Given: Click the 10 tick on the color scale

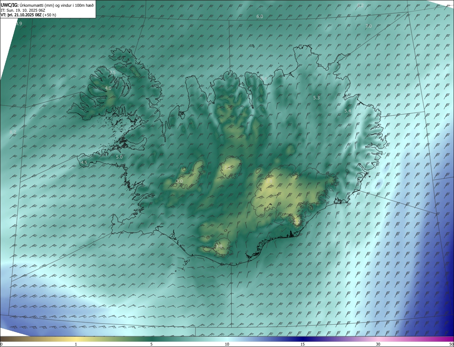Looking at the screenshot, I should pyautogui.click(x=227, y=344).
